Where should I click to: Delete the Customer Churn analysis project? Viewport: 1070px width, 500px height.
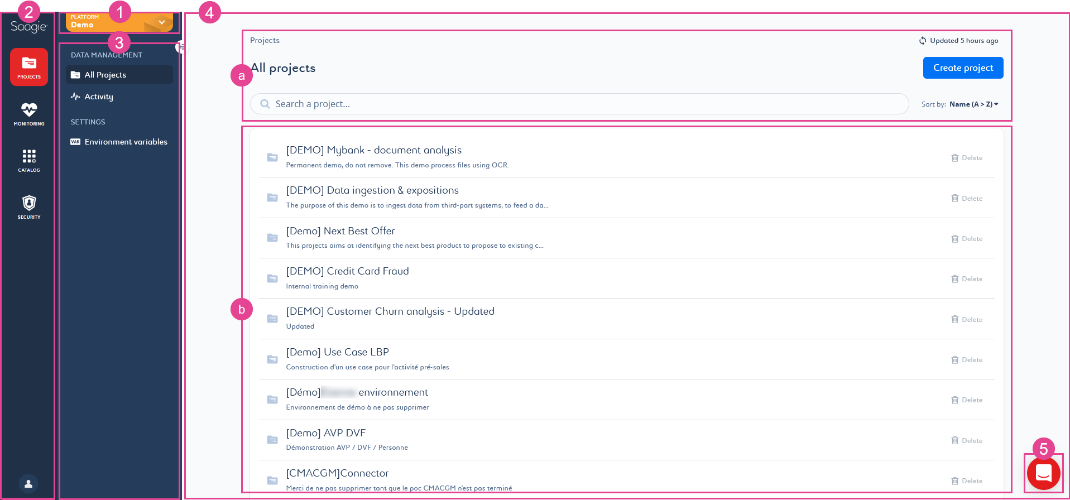point(967,320)
